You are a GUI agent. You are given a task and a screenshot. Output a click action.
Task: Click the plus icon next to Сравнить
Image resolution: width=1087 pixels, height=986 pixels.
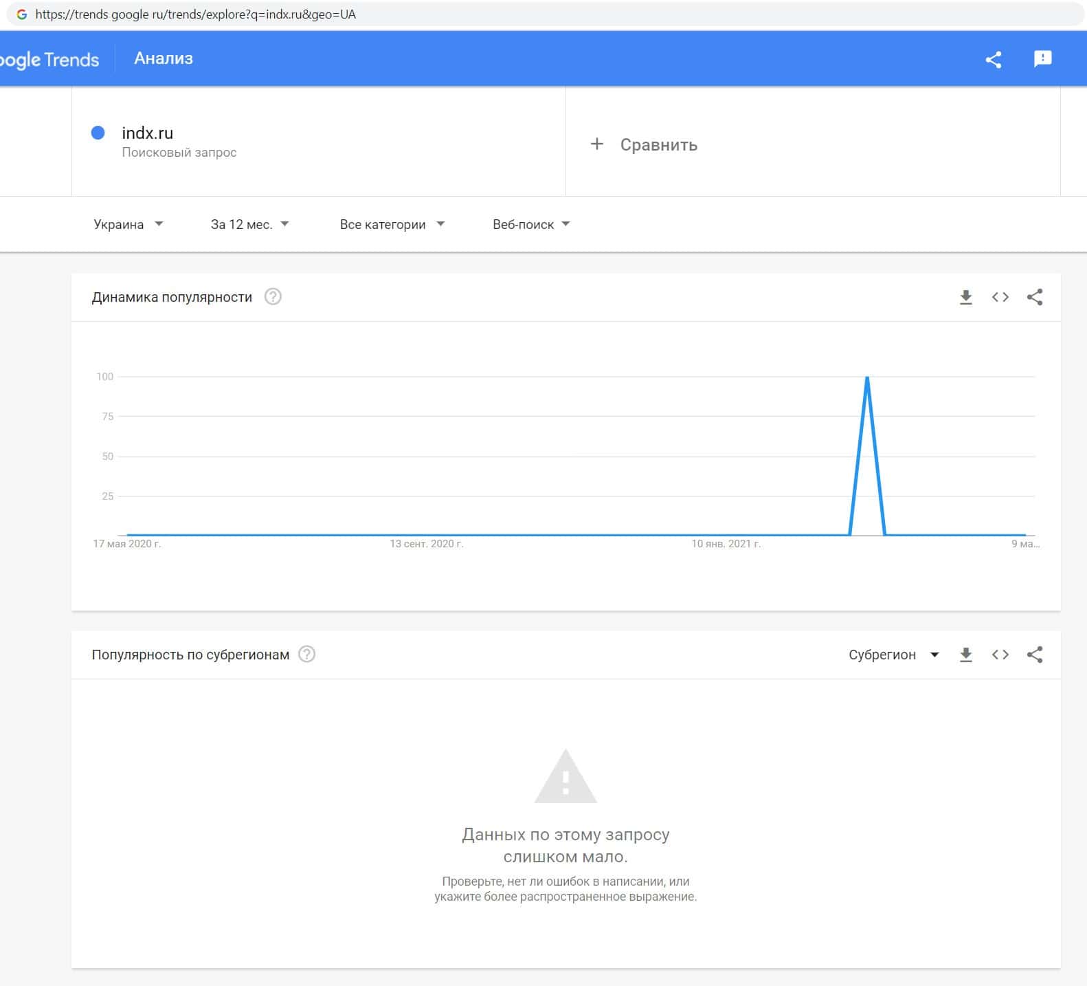[x=597, y=144]
